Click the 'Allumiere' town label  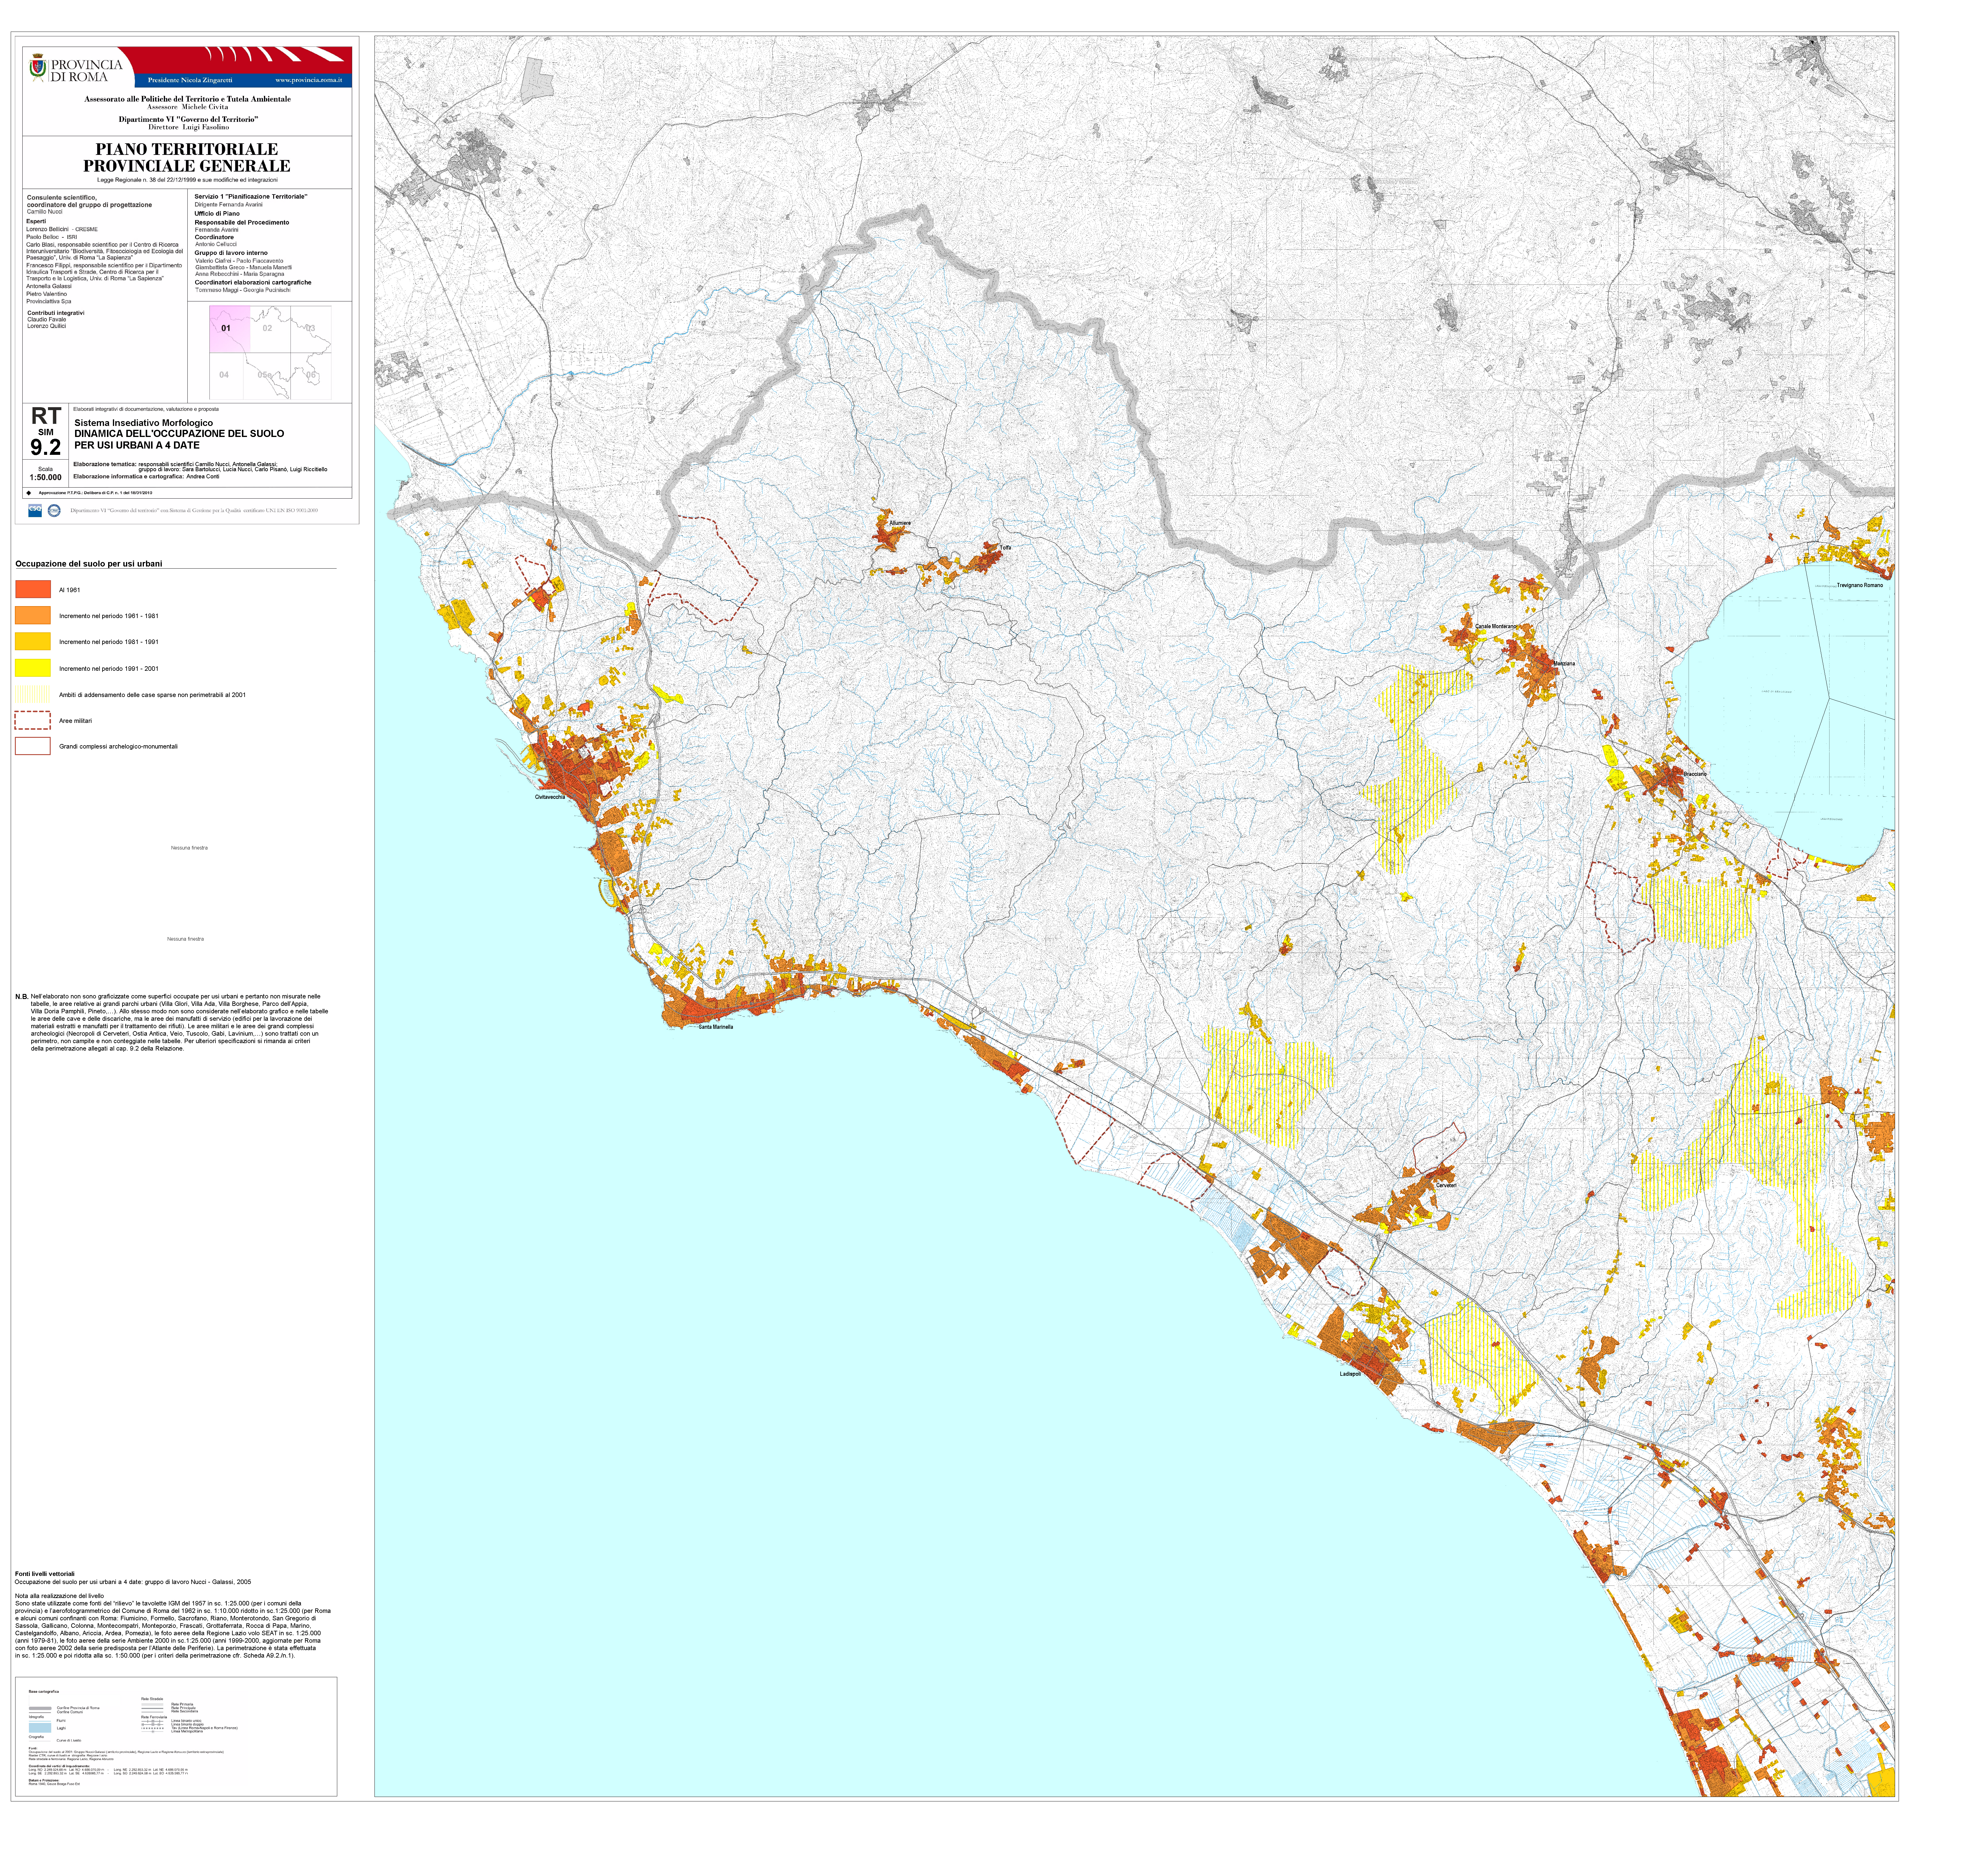[900, 523]
